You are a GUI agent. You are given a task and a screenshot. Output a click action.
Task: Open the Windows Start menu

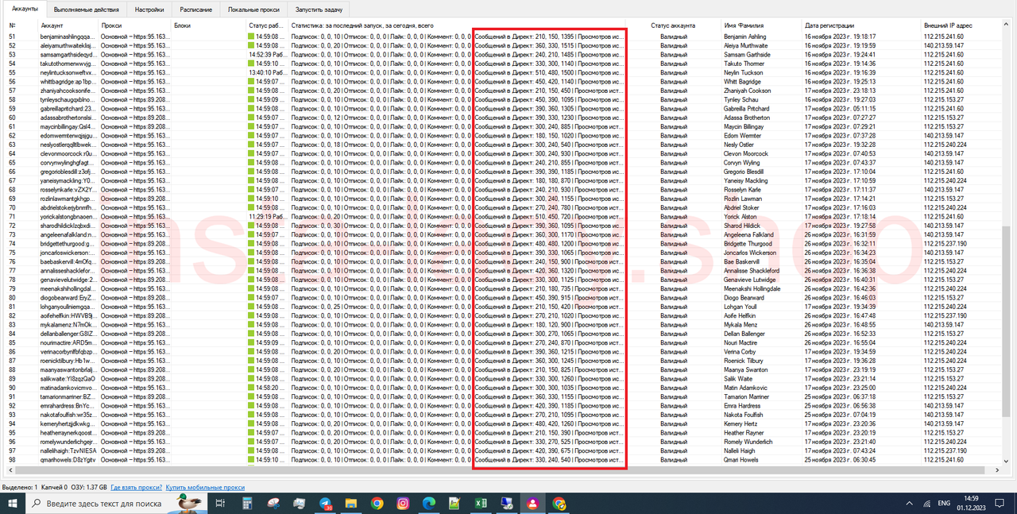pos(14,503)
